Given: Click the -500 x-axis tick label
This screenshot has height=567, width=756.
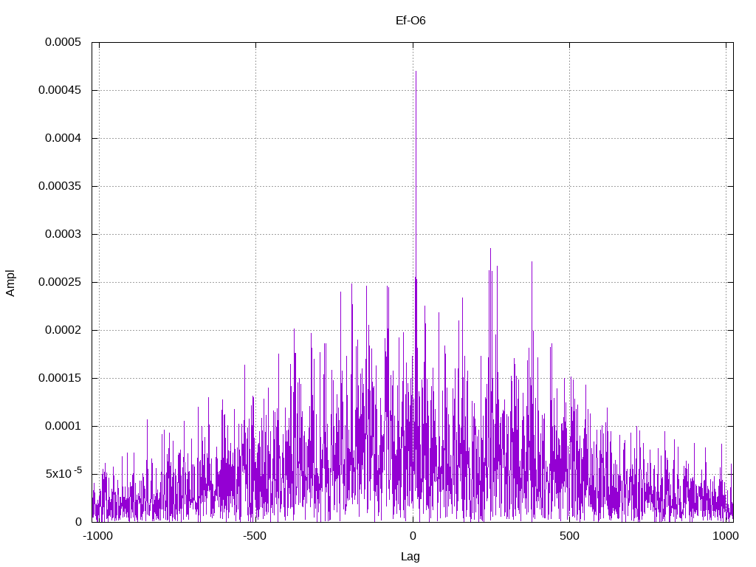Looking at the screenshot, I should [255, 536].
